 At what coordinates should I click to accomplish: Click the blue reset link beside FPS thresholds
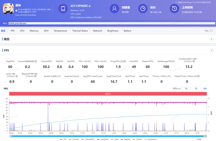click(x=205, y=88)
